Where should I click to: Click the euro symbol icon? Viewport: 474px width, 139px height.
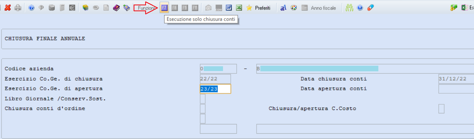[72, 8]
